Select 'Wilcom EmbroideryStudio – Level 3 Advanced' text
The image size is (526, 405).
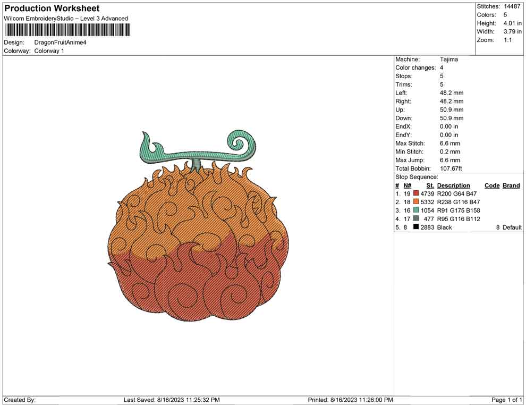click(x=66, y=19)
